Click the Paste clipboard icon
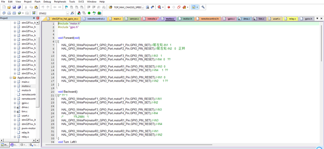The image size is (324, 149). point(36,7)
